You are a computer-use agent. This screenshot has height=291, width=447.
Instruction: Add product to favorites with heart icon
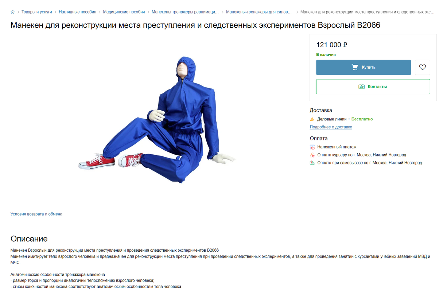[423, 67]
